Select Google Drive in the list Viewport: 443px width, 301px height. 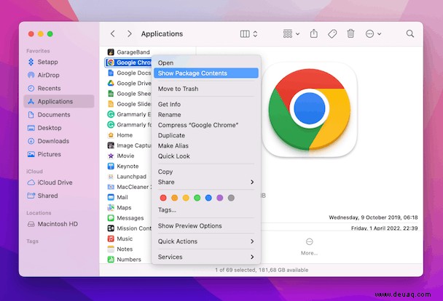point(128,84)
